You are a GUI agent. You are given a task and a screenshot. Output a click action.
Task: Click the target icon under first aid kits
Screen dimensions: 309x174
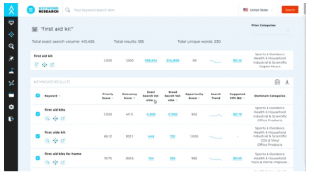[56, 119]
